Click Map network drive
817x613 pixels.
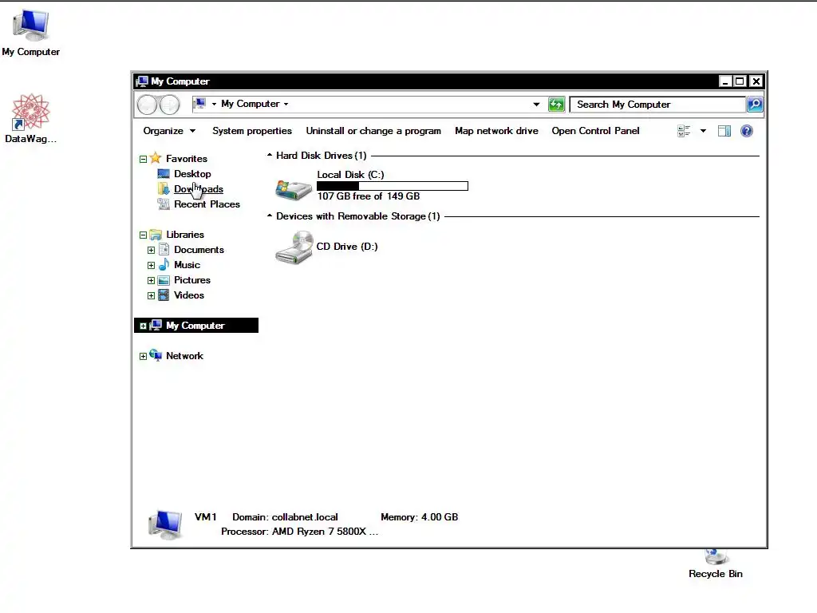496,131
